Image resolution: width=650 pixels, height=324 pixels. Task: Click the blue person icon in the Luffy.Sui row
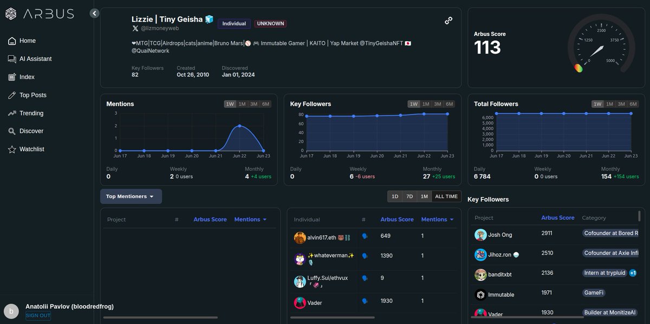[x=365, y=278]
